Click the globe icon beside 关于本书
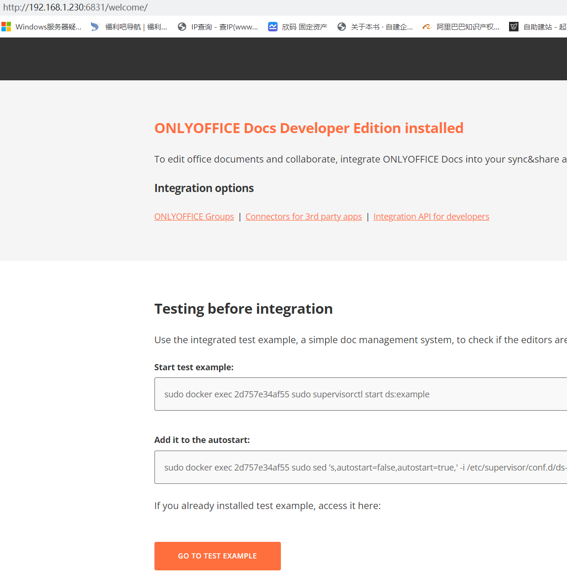Viewport: 567px width, 587px height. tap(342, 27)
